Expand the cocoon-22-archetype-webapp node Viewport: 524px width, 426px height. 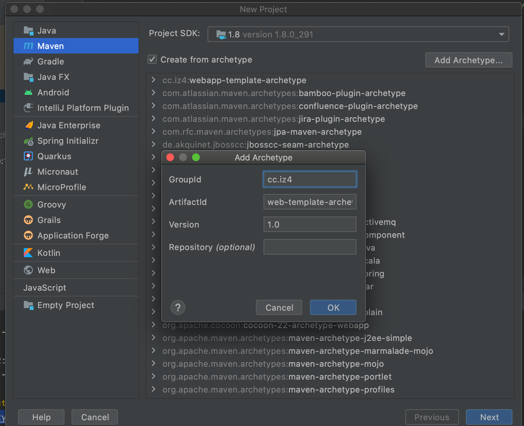pyautogui.click(x=154, y=325)
